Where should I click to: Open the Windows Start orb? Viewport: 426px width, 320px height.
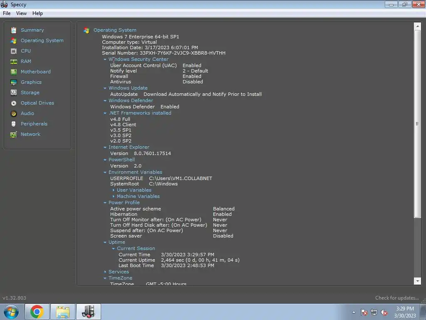(x=11, y=312)
